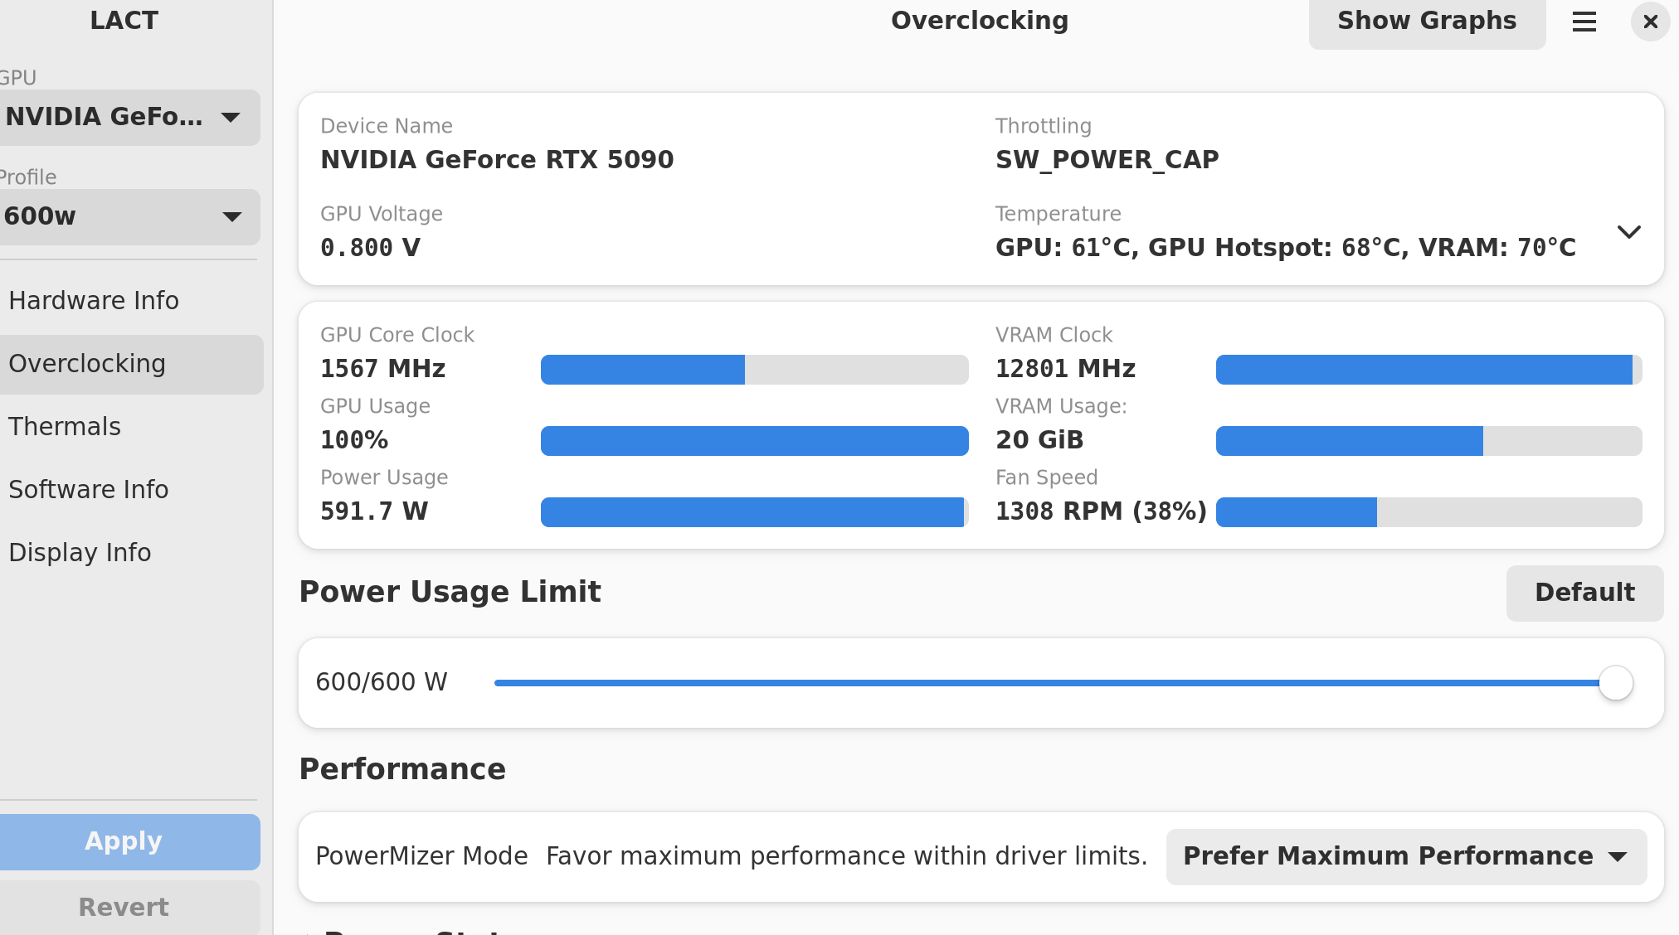Click the Performance section heading

pos(402,769)
